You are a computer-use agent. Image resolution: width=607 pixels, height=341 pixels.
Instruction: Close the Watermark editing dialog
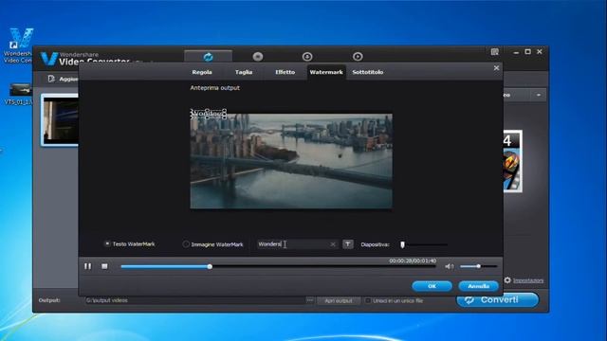(x=496, y=68)
